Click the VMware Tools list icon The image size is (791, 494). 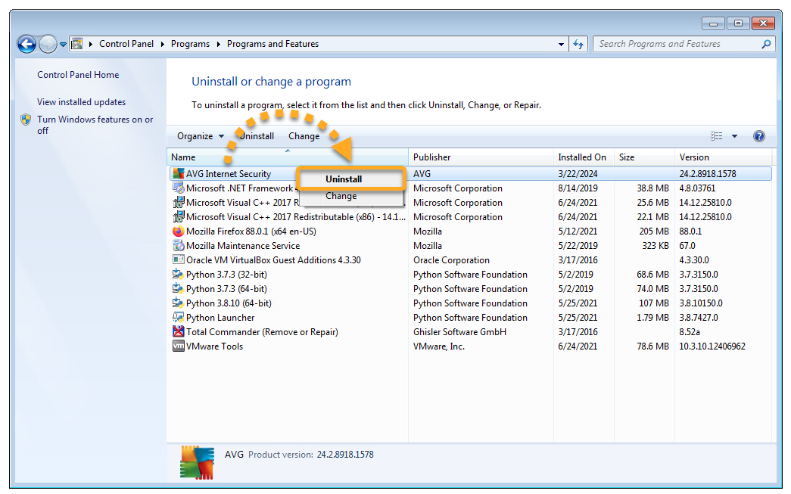pyautogui.click(x=179, y=346)
